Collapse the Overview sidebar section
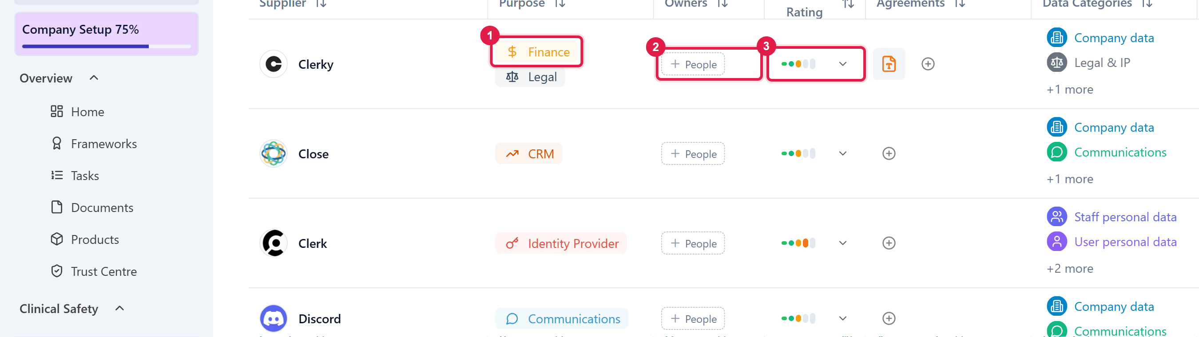The height and width of the screenshot is (337, 1199). click(94, 78)
